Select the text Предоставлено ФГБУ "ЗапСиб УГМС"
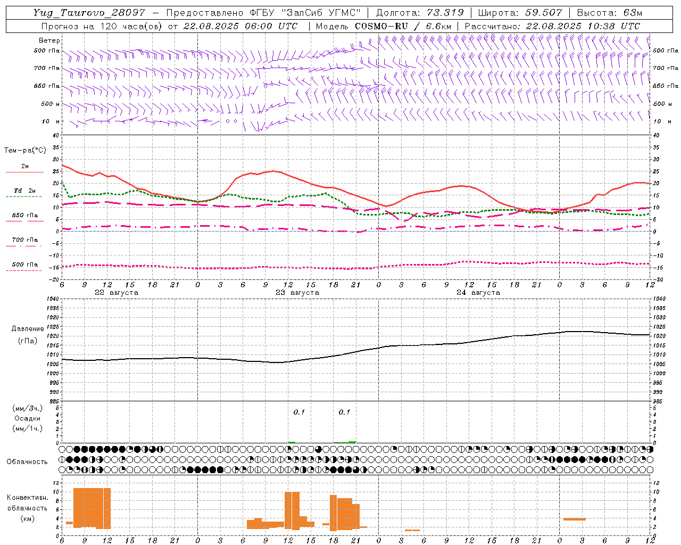Image resolution: width=681 pixels, height=545 pixels. point(263,13)
